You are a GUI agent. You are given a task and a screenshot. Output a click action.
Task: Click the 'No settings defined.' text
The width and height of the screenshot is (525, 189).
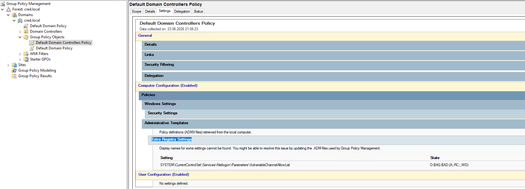[x=174, y=183]
